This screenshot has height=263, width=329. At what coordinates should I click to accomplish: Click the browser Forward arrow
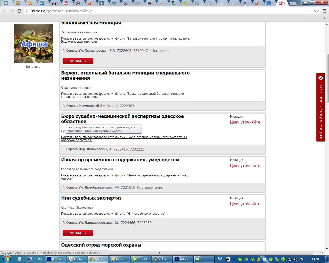pyautogui.click(x=12, y=11)
